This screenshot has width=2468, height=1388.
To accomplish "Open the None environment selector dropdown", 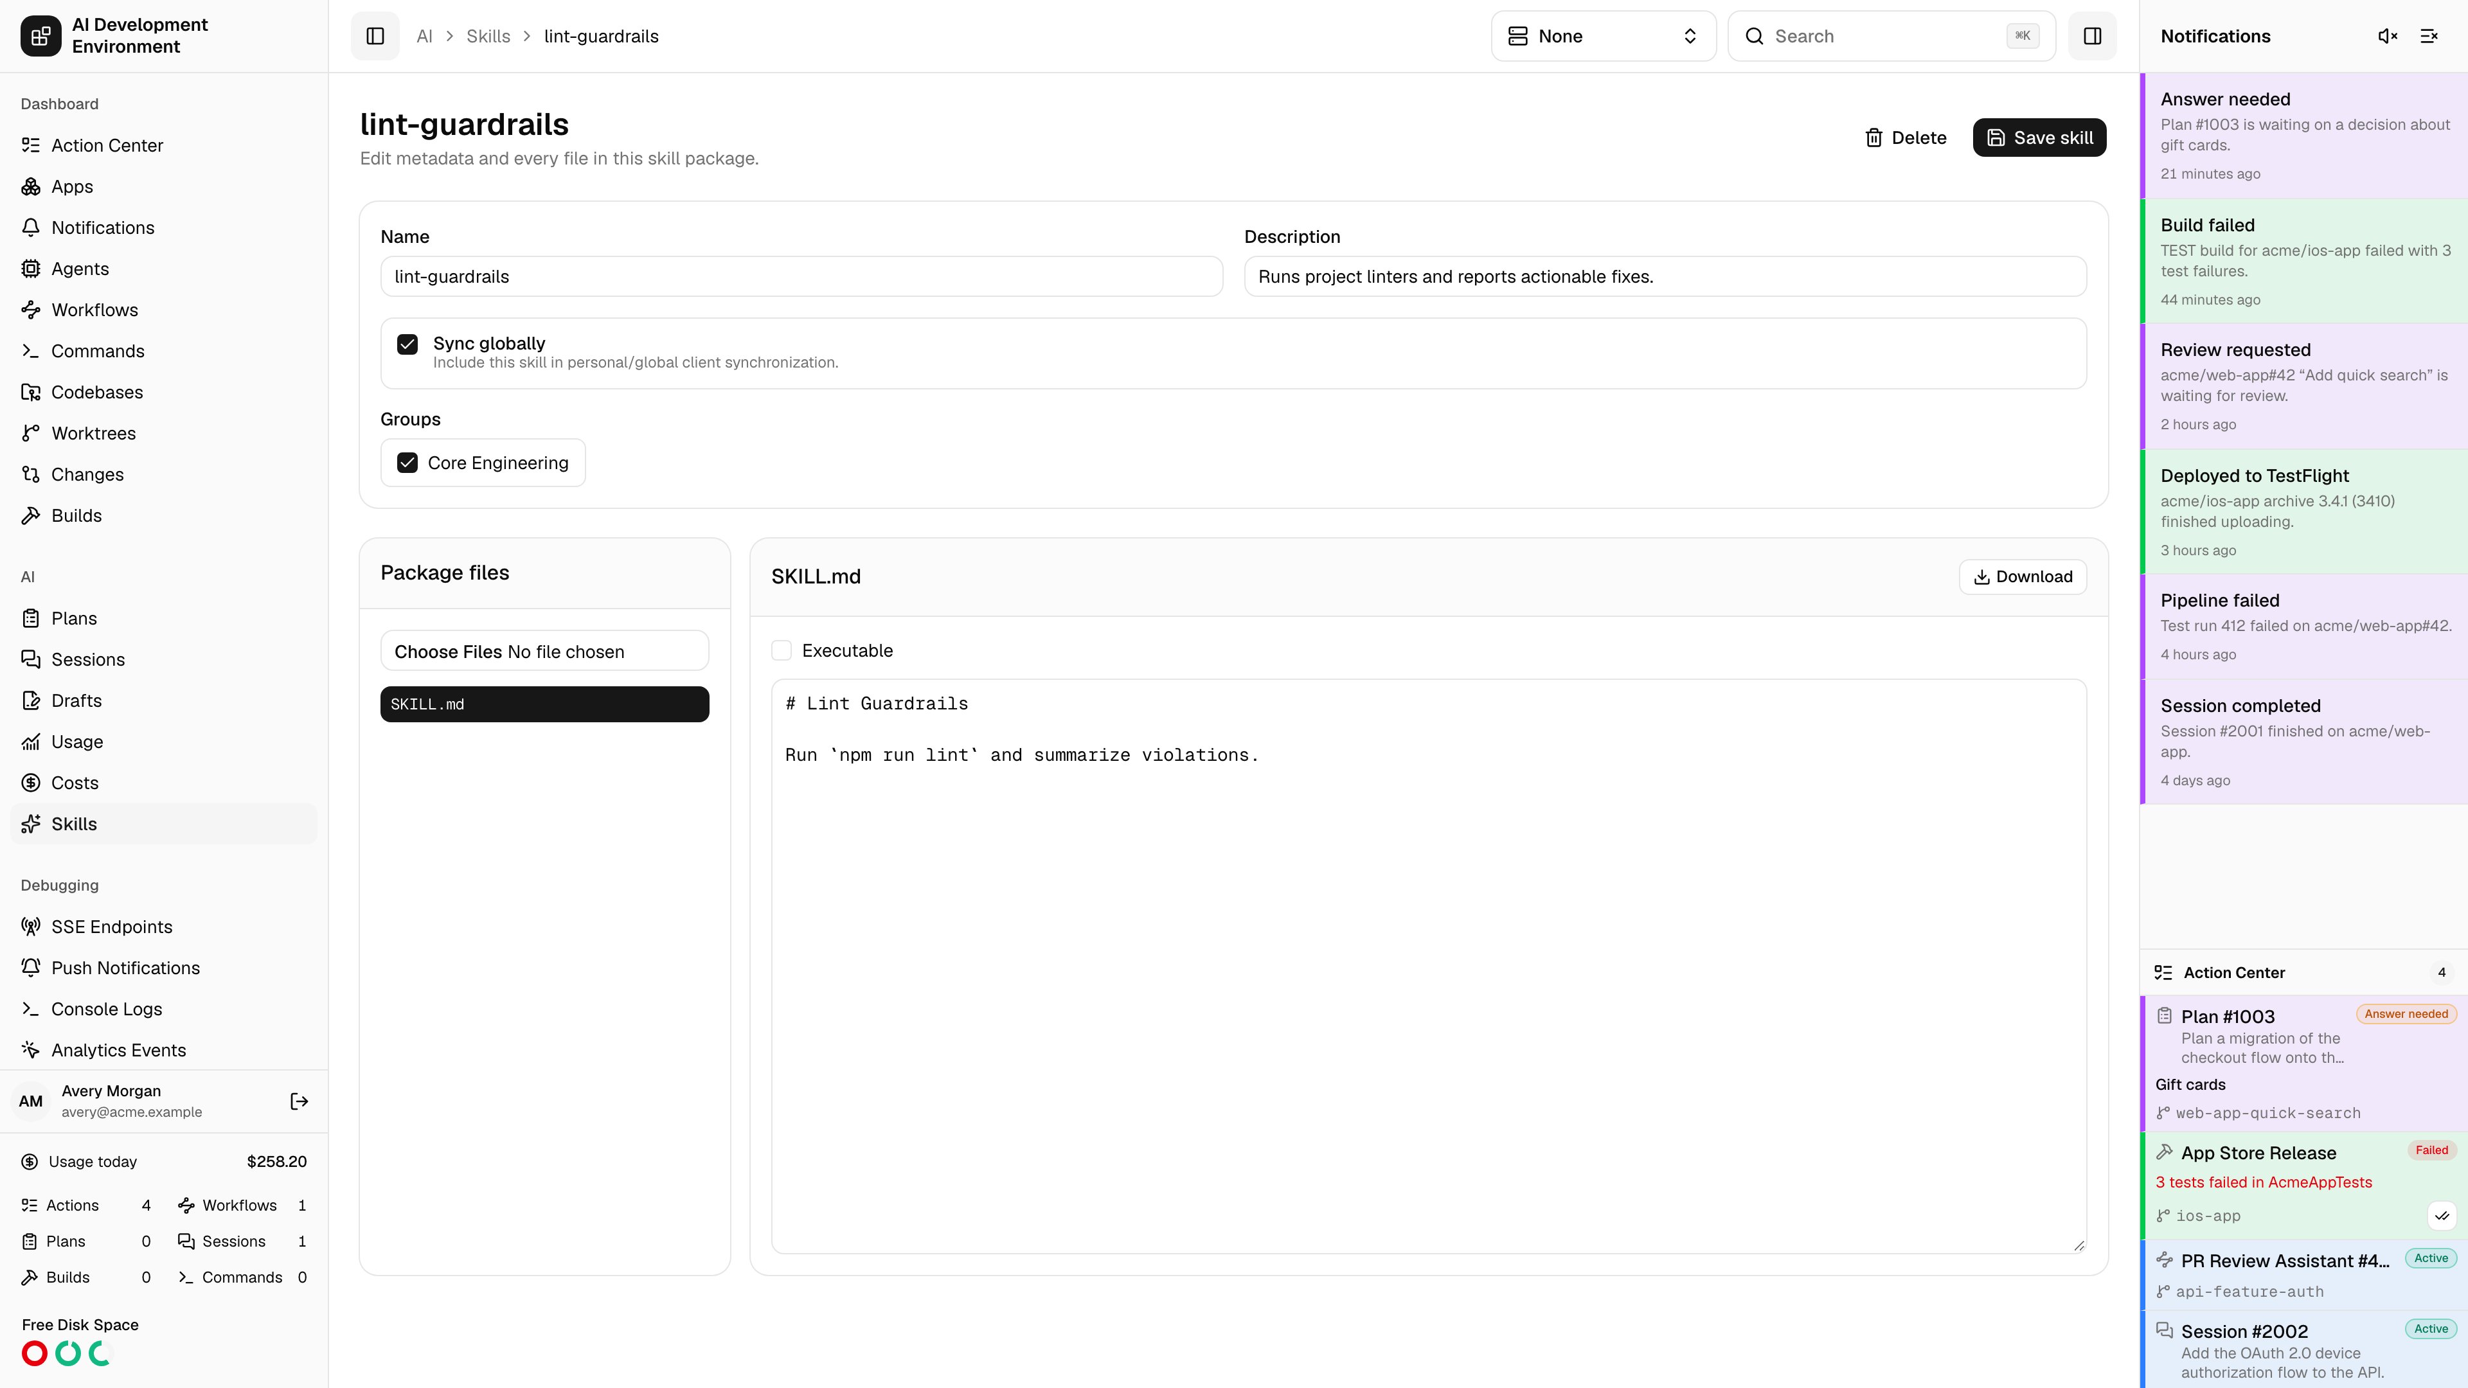I will [x=1603, y=37].
